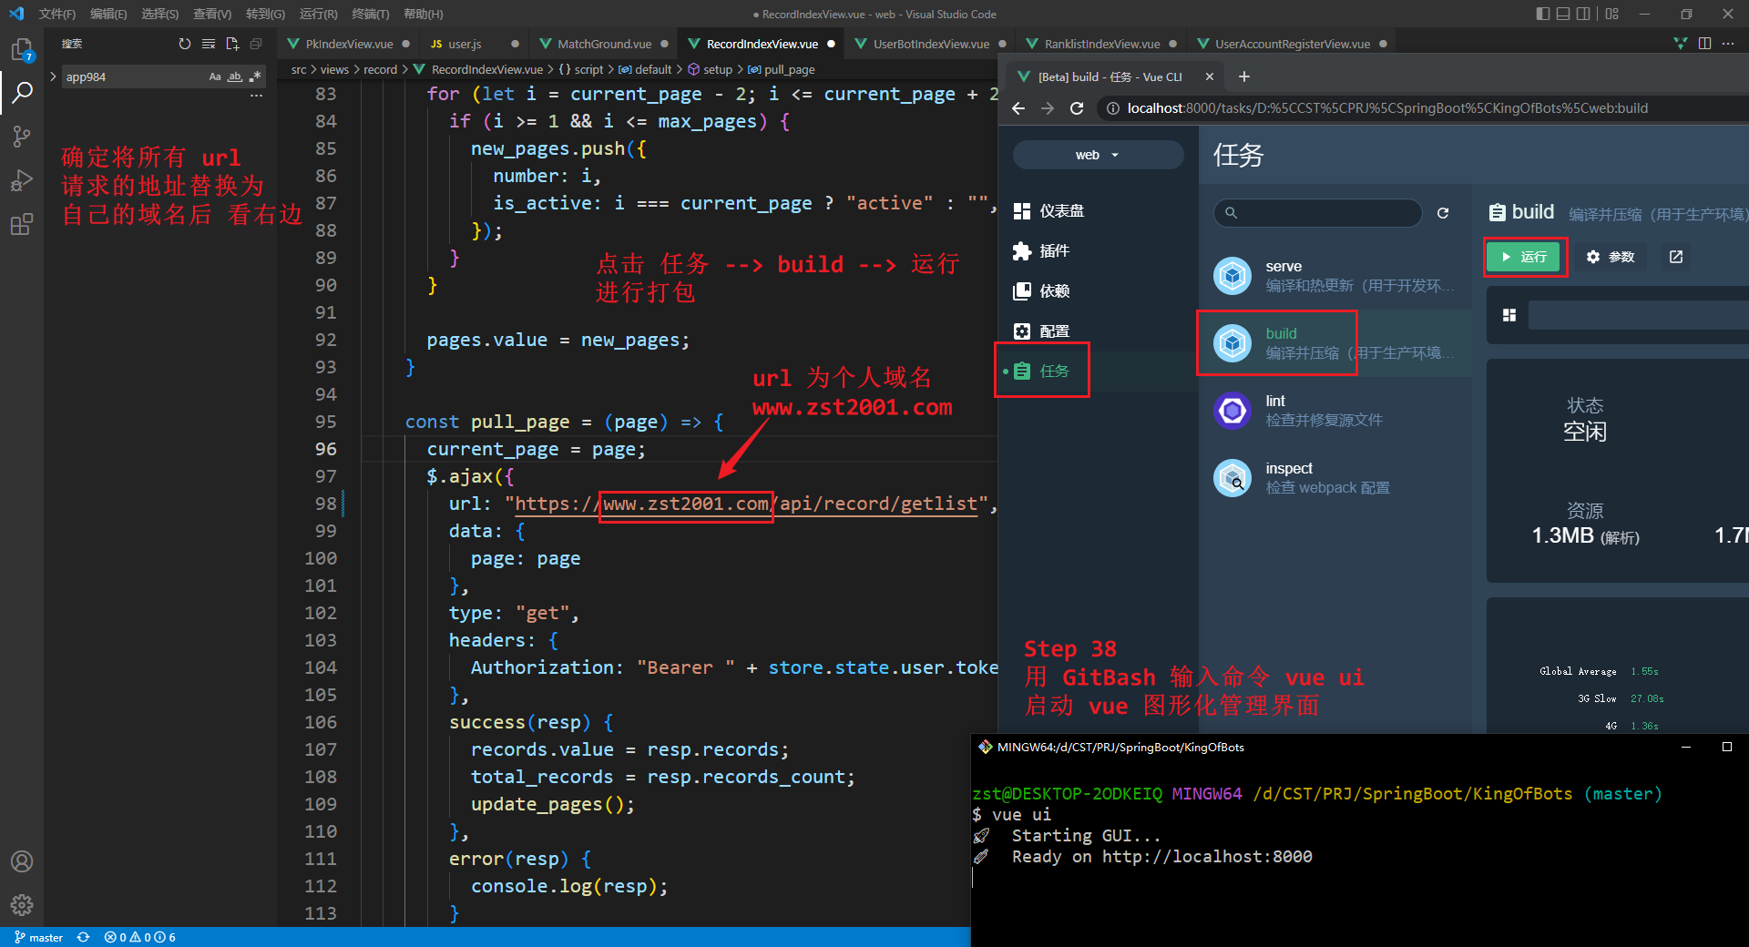Toggle secondary side bar layout button

click(1584, 14)
